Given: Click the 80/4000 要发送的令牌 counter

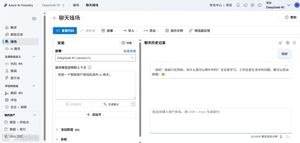Looking at the screenshot, I should (264, 137).
